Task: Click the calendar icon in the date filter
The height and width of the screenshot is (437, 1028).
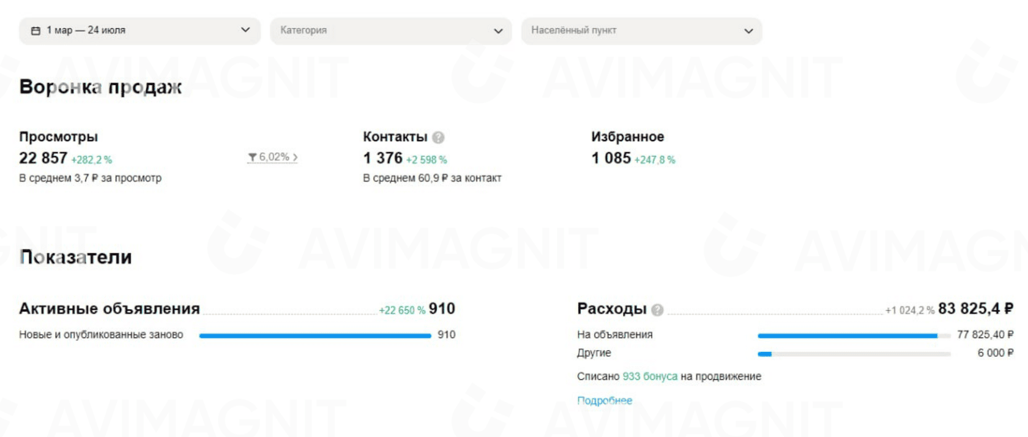Action: pyautogui.click(x=35, y=29)
